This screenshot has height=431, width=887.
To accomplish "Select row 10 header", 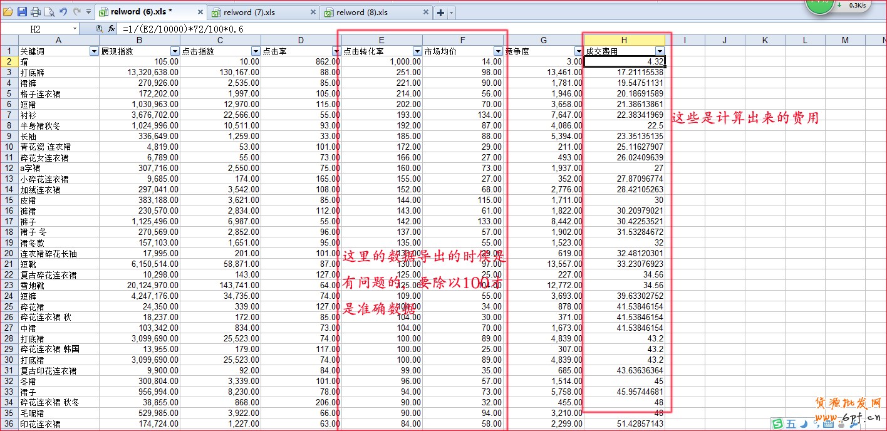I will pyautogui.click(x=9, y=147).
